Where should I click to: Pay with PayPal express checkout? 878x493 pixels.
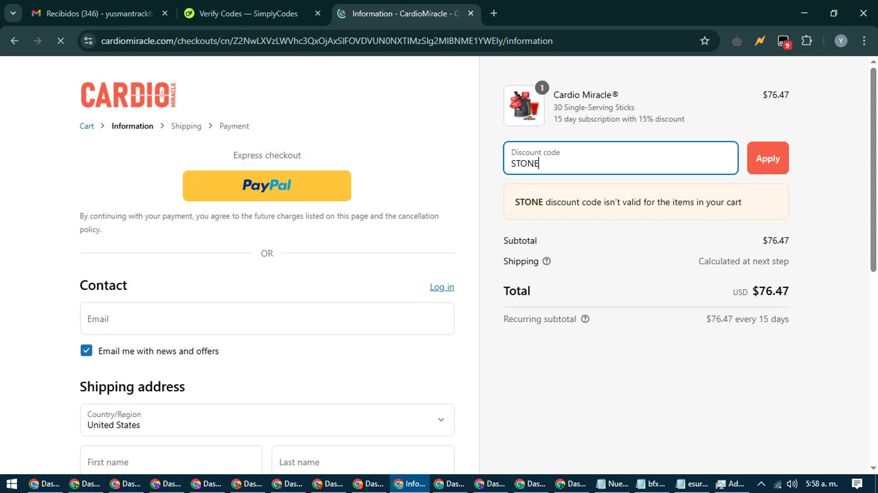[267, 186]
